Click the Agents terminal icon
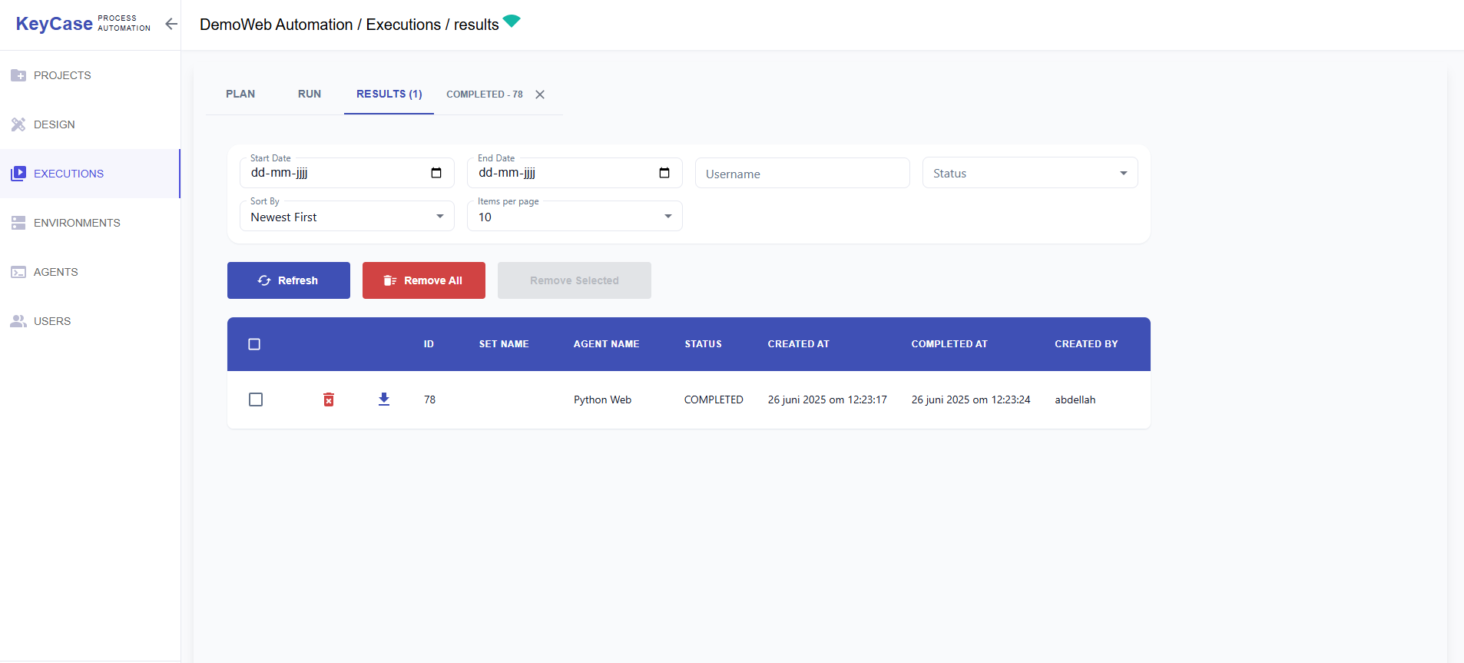The width and height of the screenshot is (1464, 663). (18, 272)
